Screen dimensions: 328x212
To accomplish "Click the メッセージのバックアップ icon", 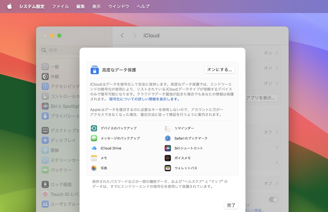I will tap(94, 138).
